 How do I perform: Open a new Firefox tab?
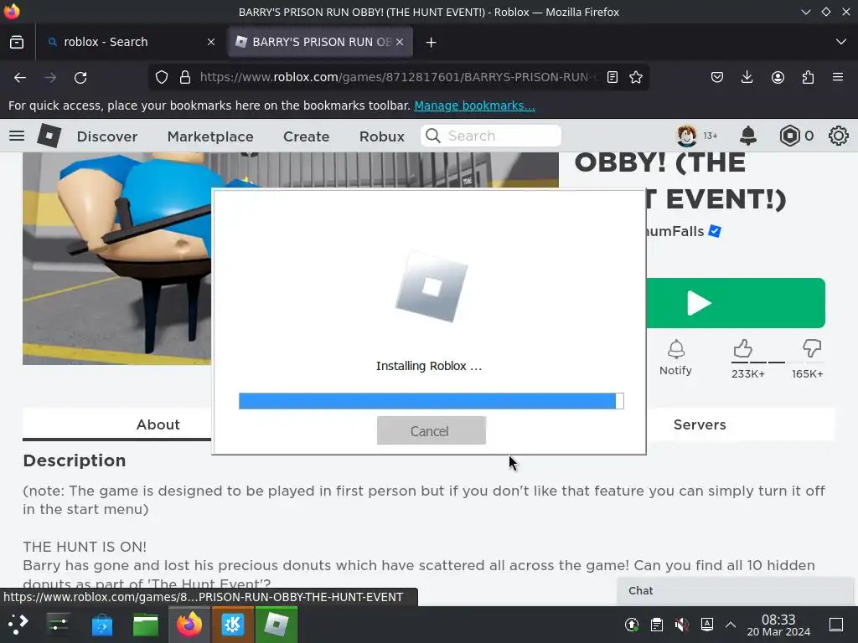click(431, 42)
